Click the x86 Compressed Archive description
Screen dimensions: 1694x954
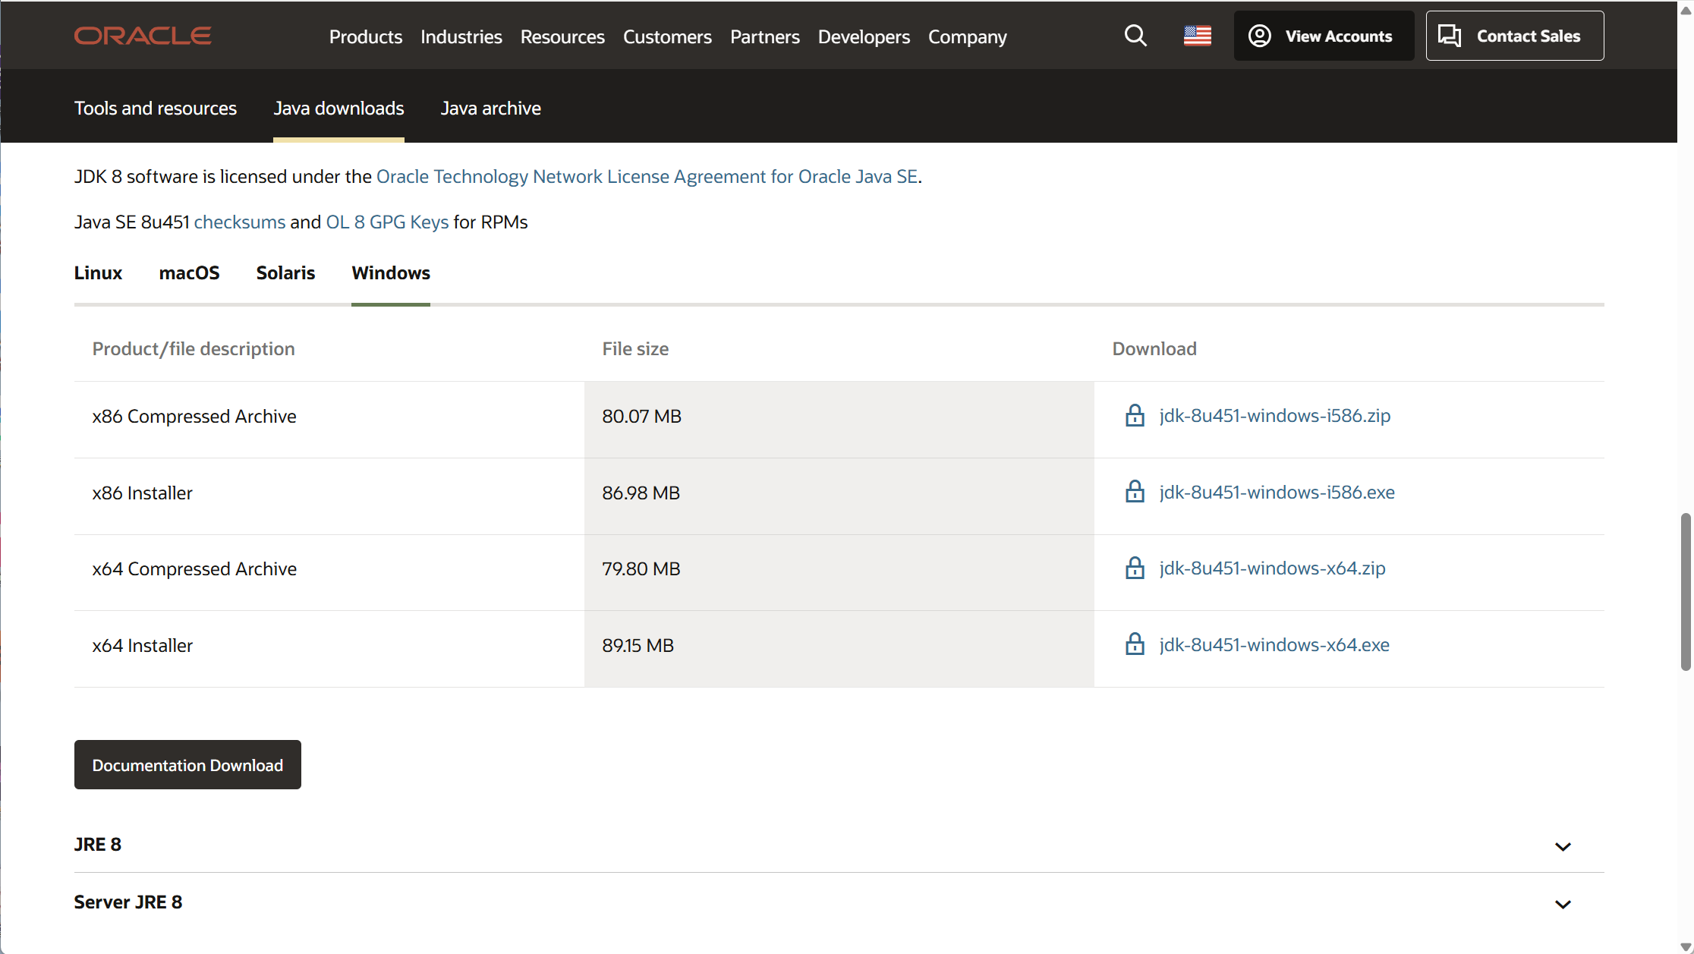[194, 417]
